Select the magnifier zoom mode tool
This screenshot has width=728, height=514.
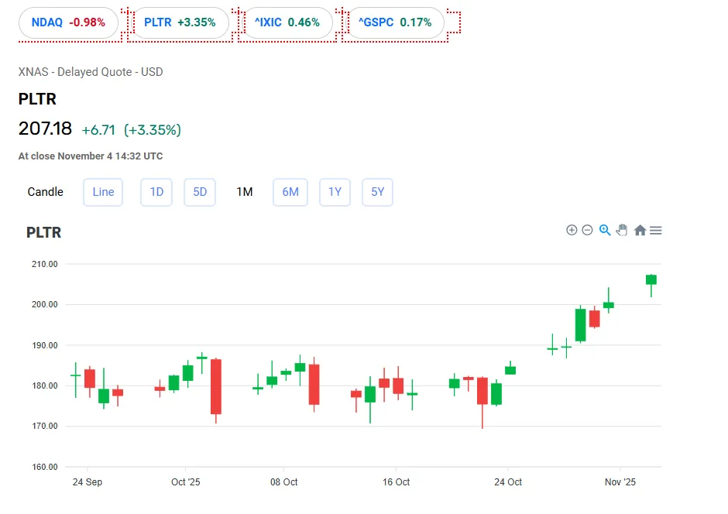604,230
